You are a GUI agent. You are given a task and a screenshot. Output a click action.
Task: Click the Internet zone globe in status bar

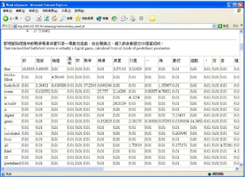pyautogui.click(x=209, y=174)
